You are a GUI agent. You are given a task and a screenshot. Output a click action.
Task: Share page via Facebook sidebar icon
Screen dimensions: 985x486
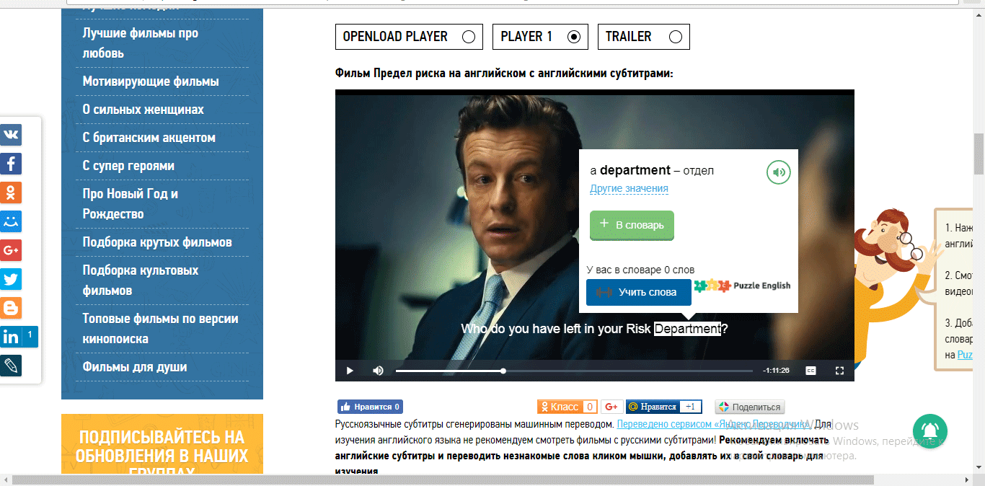tap(11, 164)
